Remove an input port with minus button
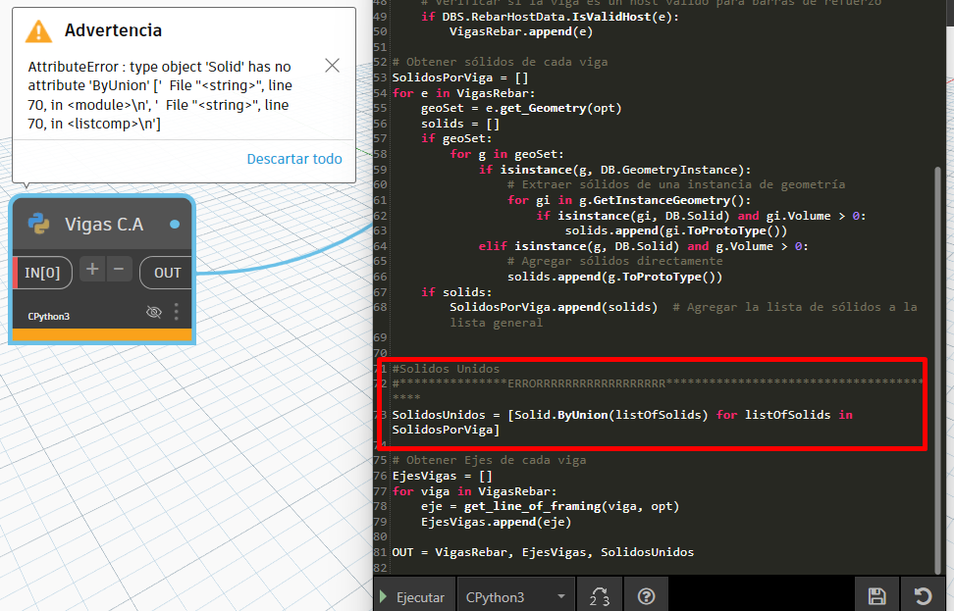 click(x=120, y=269)
